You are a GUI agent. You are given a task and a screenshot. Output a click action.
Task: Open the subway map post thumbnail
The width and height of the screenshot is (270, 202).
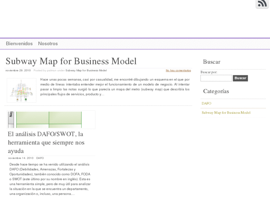(x=22, y=90)
